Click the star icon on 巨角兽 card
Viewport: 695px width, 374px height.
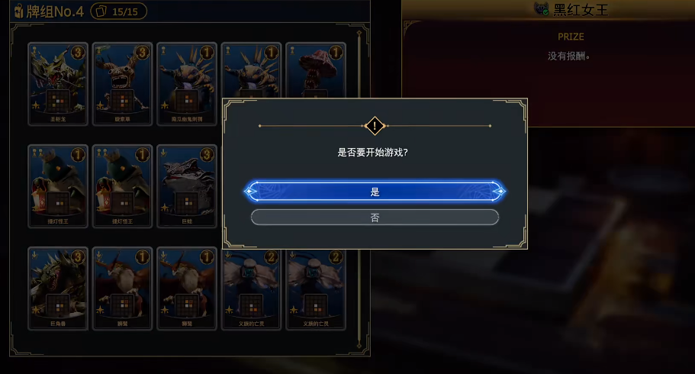[36, 310]
